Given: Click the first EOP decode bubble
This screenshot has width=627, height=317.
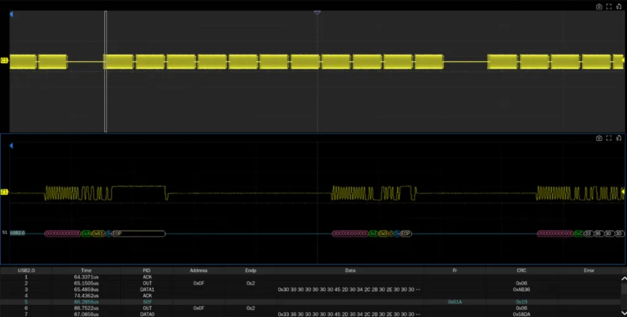Looking at the screenshot, I should tap(138, 234).
